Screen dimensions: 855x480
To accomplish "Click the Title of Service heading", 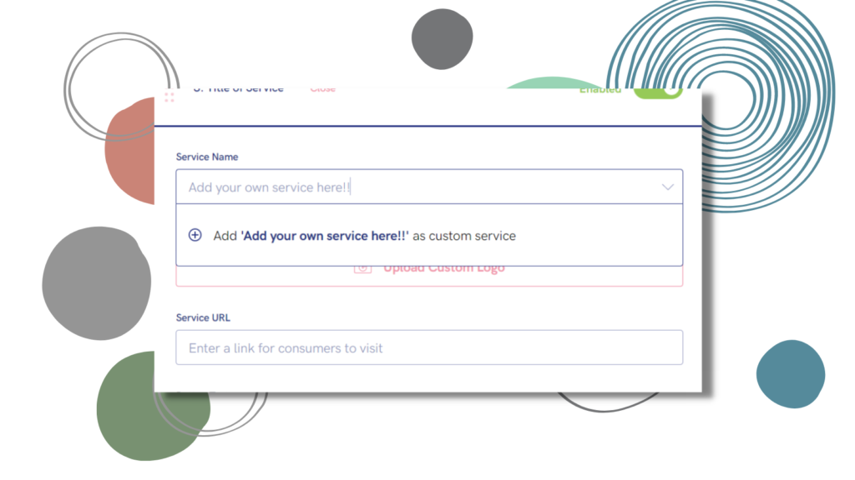I will pyautogui.click(x=238, y=90).
